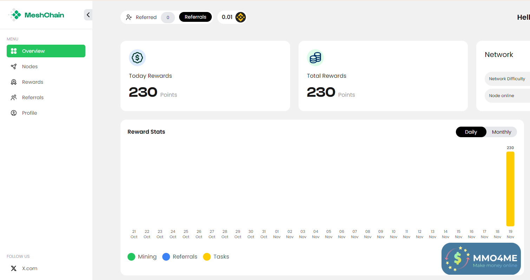Click the BNB coin icon
530x280 pixels.
tap(240, 17)
